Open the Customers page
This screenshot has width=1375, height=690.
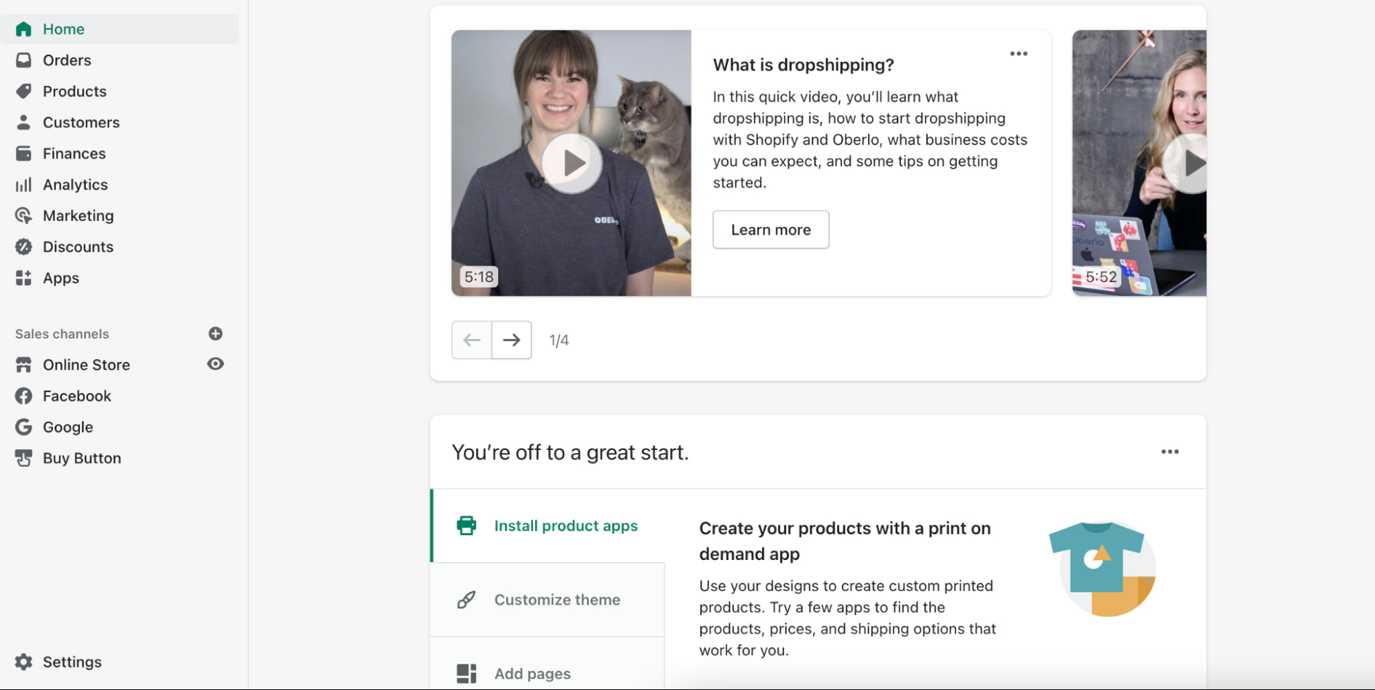pyautogui.click(x=80, y=122)
